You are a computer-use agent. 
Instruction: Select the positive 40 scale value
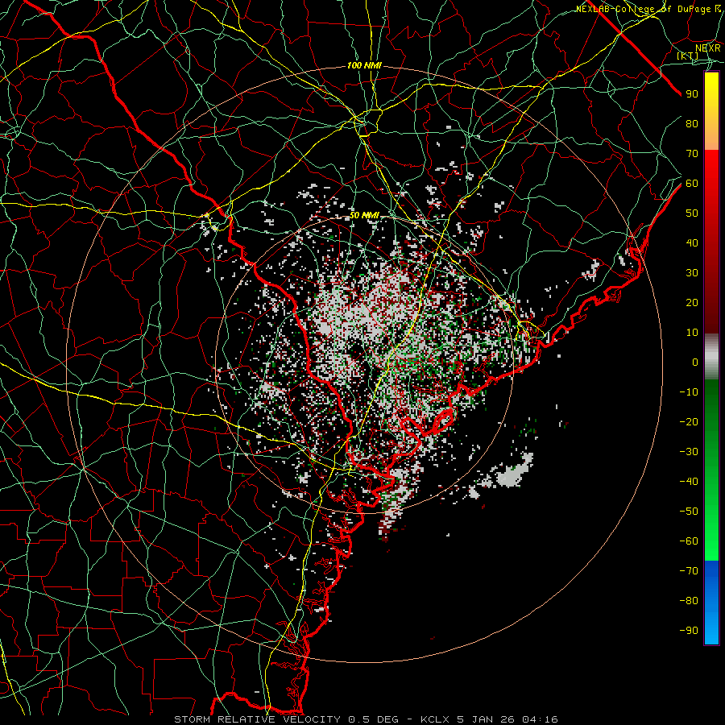[x=692, y=243]
